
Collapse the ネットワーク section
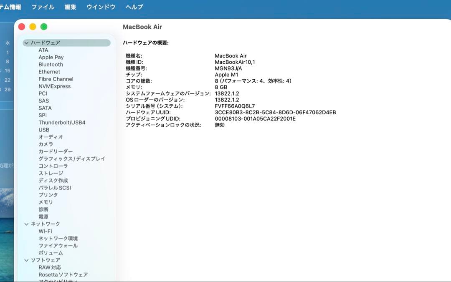click(27, 224)
